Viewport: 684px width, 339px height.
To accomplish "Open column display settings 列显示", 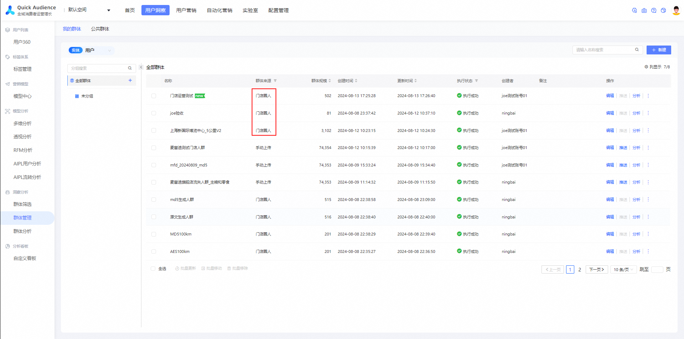I will coord(657,67).
